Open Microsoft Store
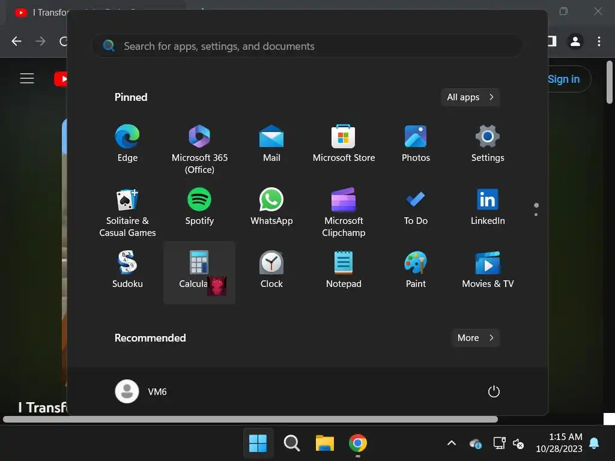Viewport: 615px width, 461px height. coord(344,143)
